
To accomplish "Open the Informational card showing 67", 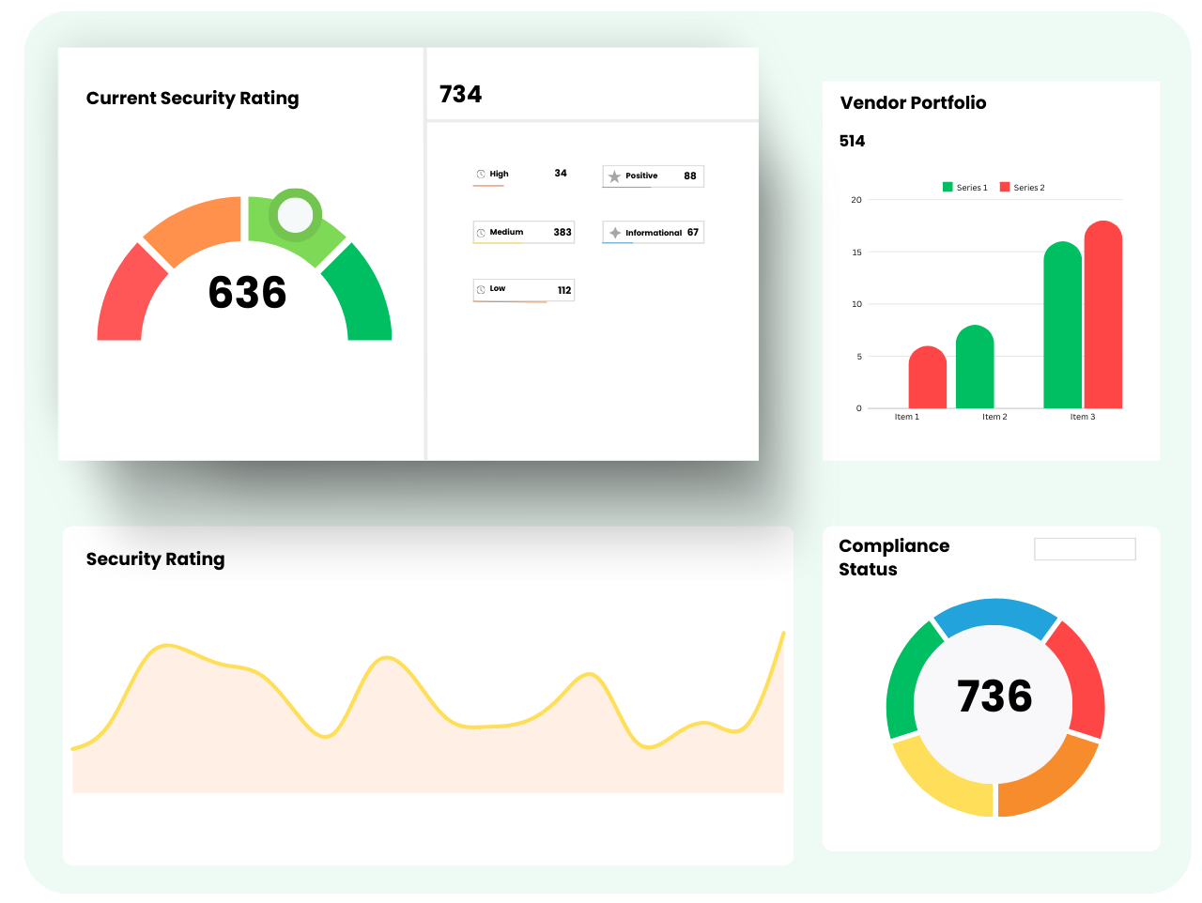I will click(653, 233).
